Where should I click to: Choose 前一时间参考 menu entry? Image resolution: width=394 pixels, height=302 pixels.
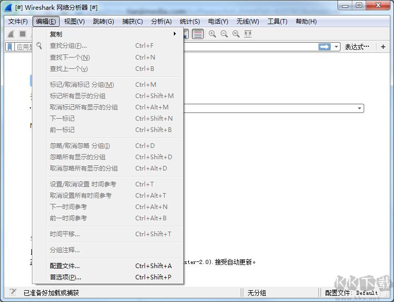click(115, 218)
